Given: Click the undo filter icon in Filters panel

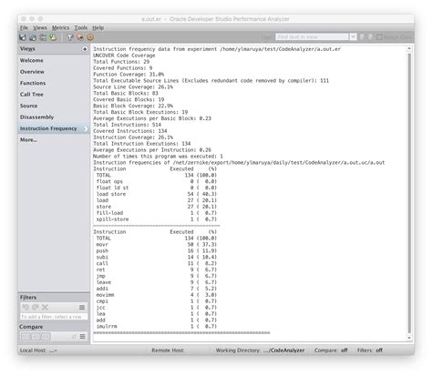Looking at the screenshot, I should [x=26, y=307].
